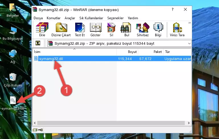Screen dimensions: 219x139
Task: Open the Sık Kullanılanlar menu
Action: [x=91, y=18]
